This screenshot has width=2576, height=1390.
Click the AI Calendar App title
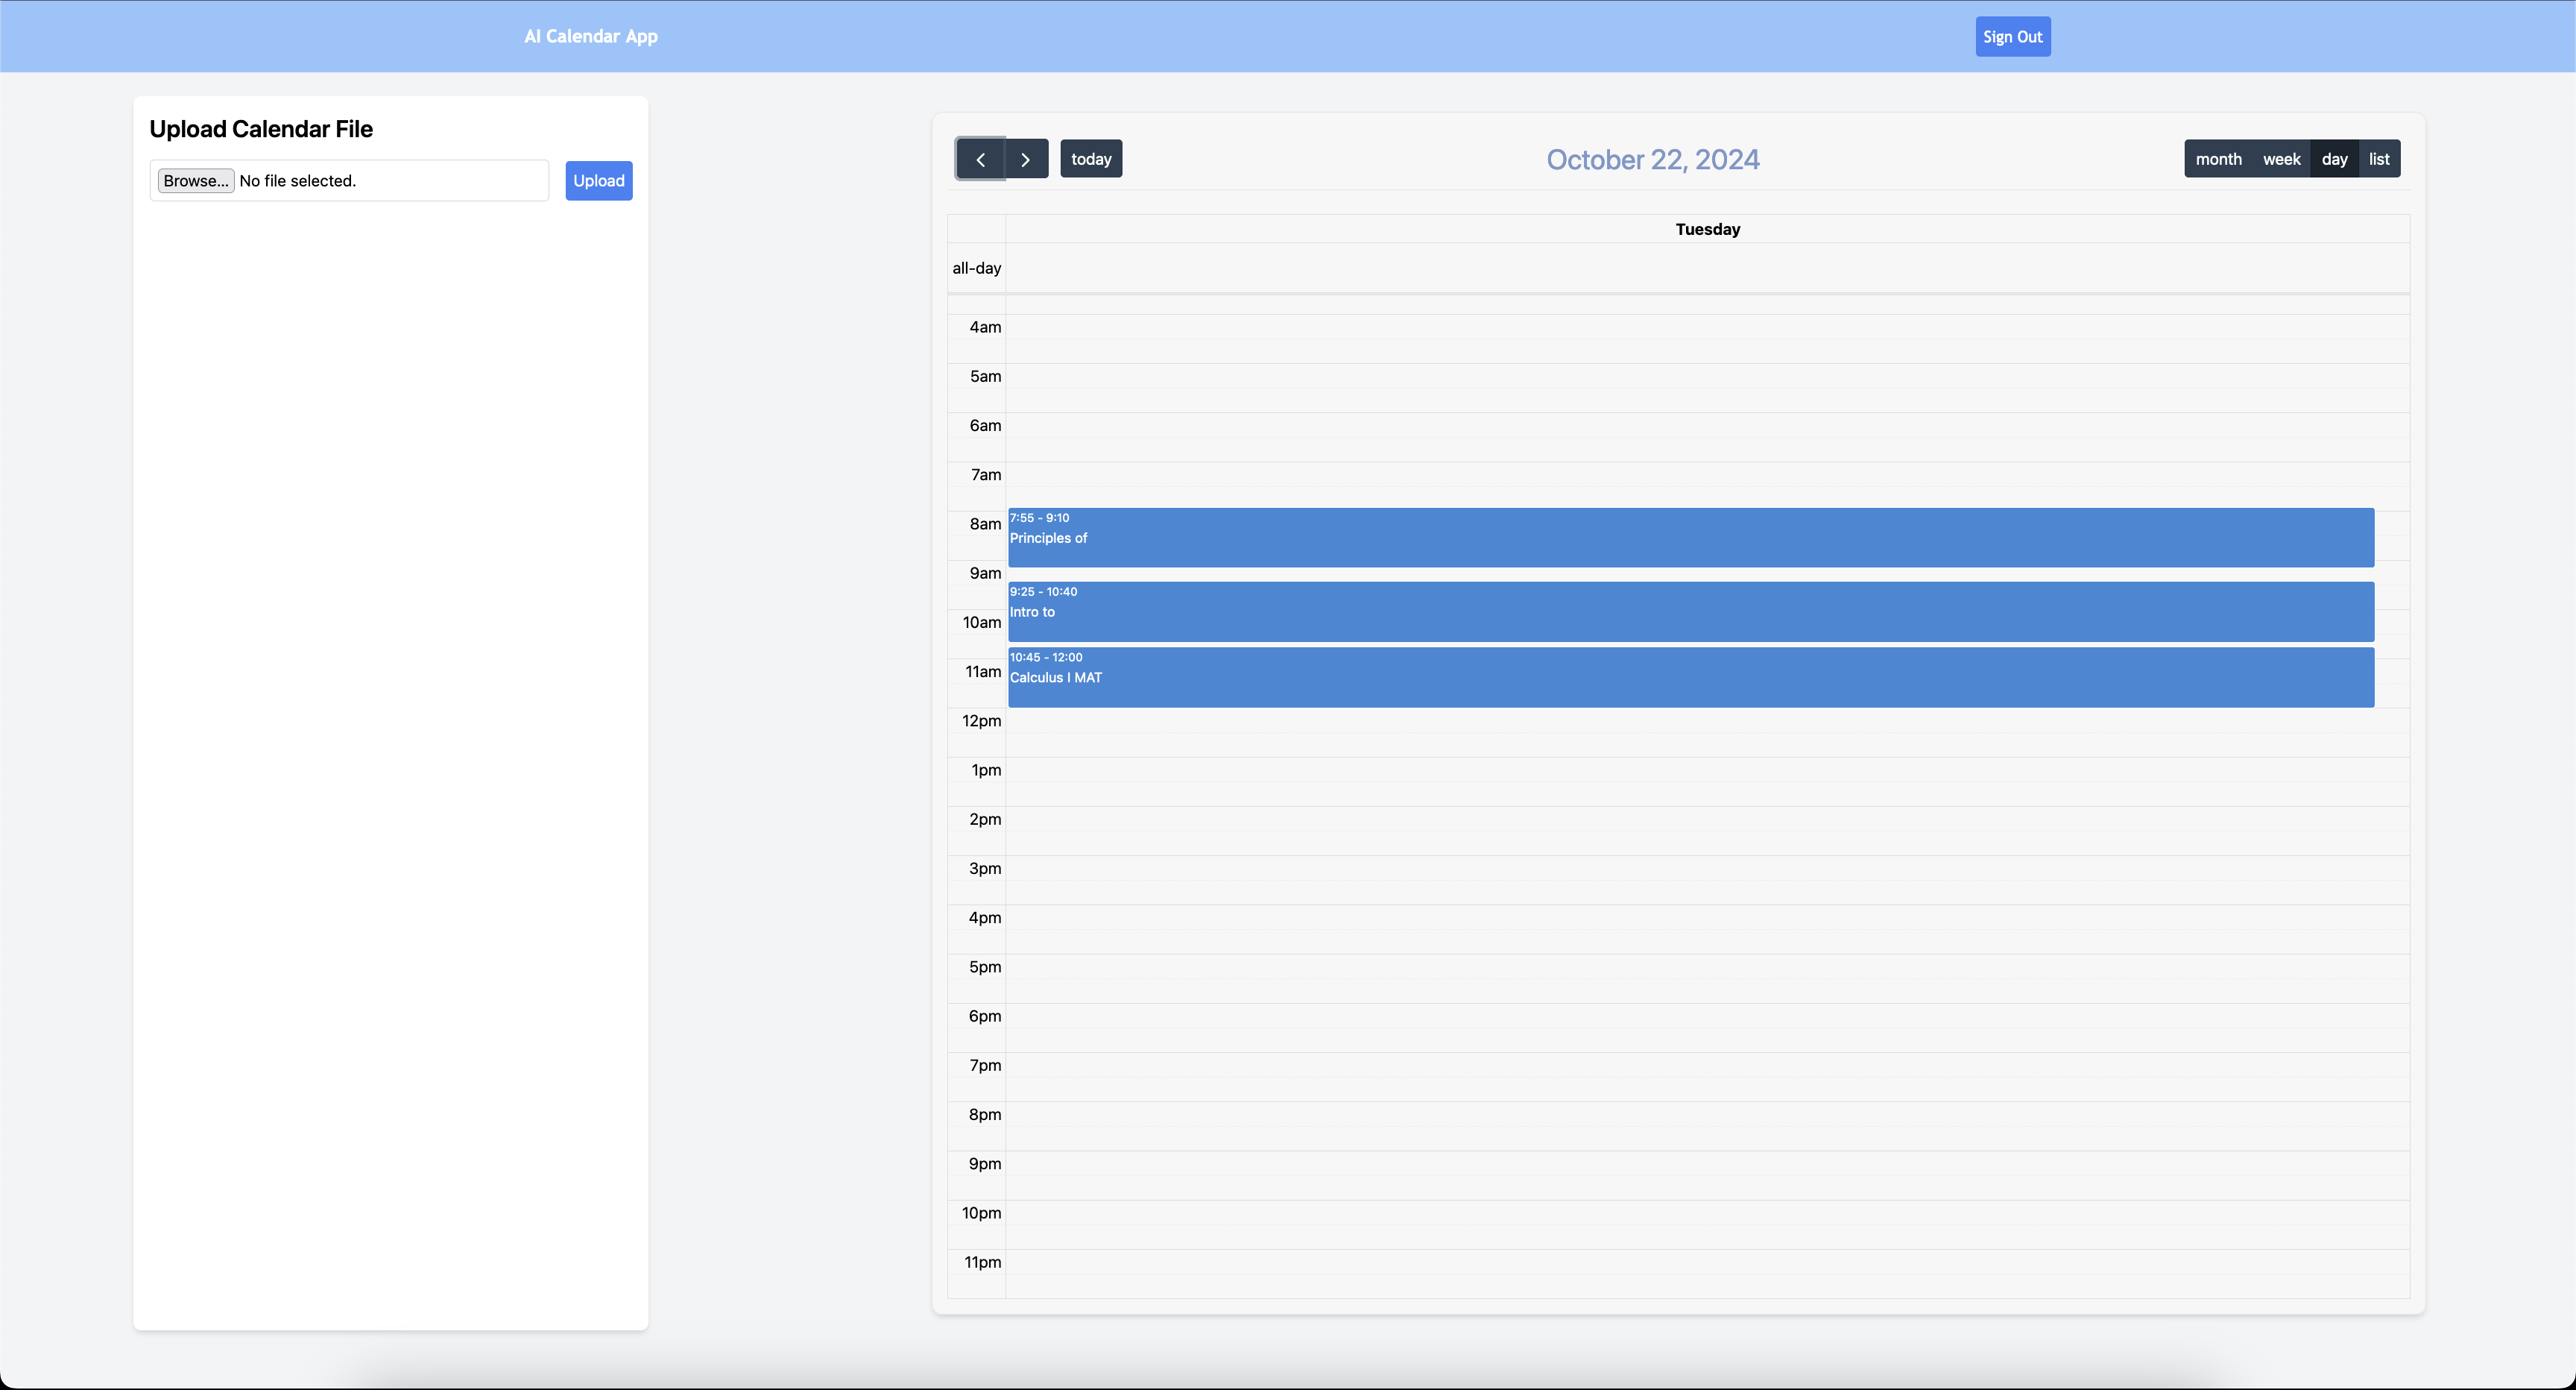pos(591,36)
